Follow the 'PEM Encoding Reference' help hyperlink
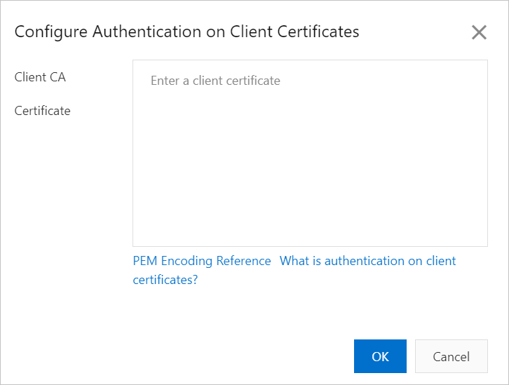 pyautogui.click(x=202, y=261)
